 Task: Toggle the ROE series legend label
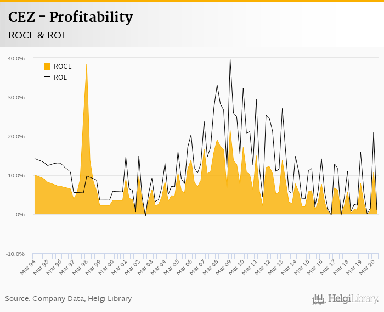(60, 77)
